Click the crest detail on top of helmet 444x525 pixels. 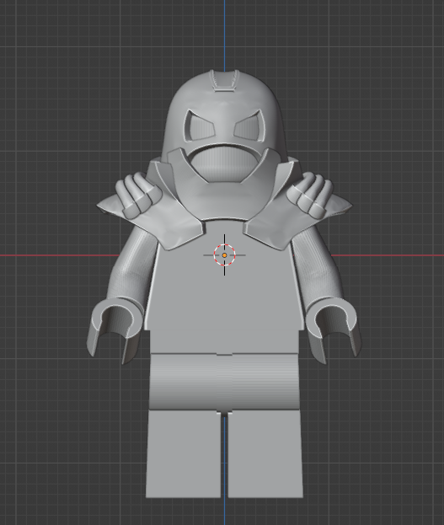pyautogui.click(x=225, y=80)
